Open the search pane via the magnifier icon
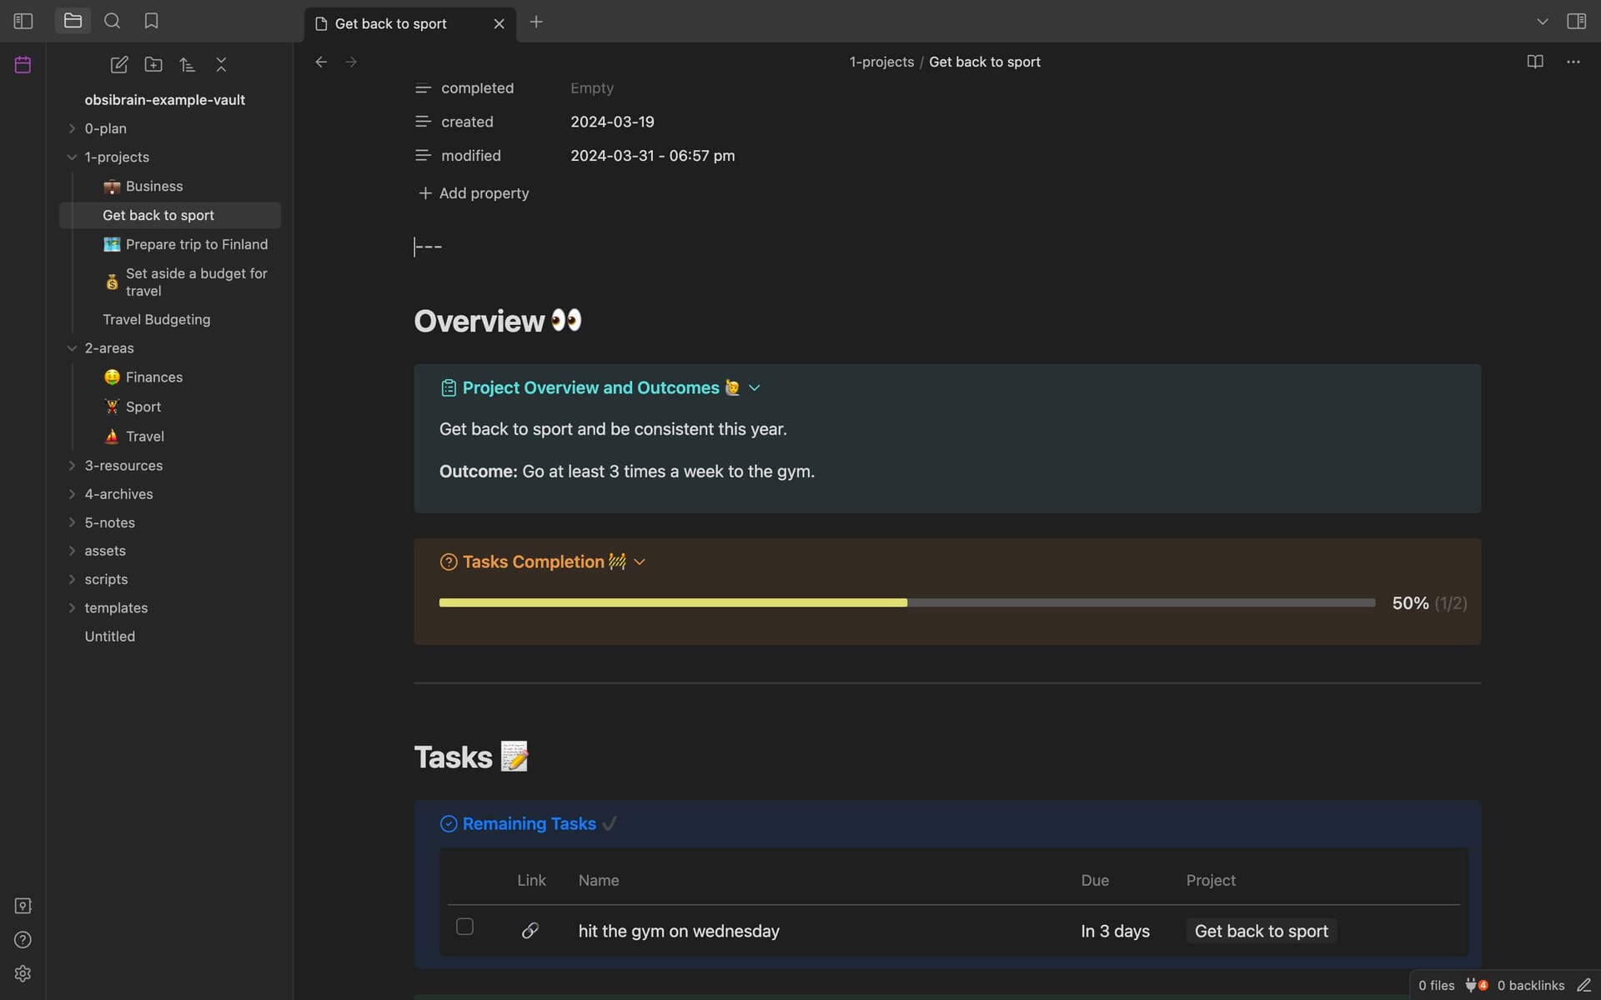The height and width of the screenshot is (1000, 1601). pos(112,21)
